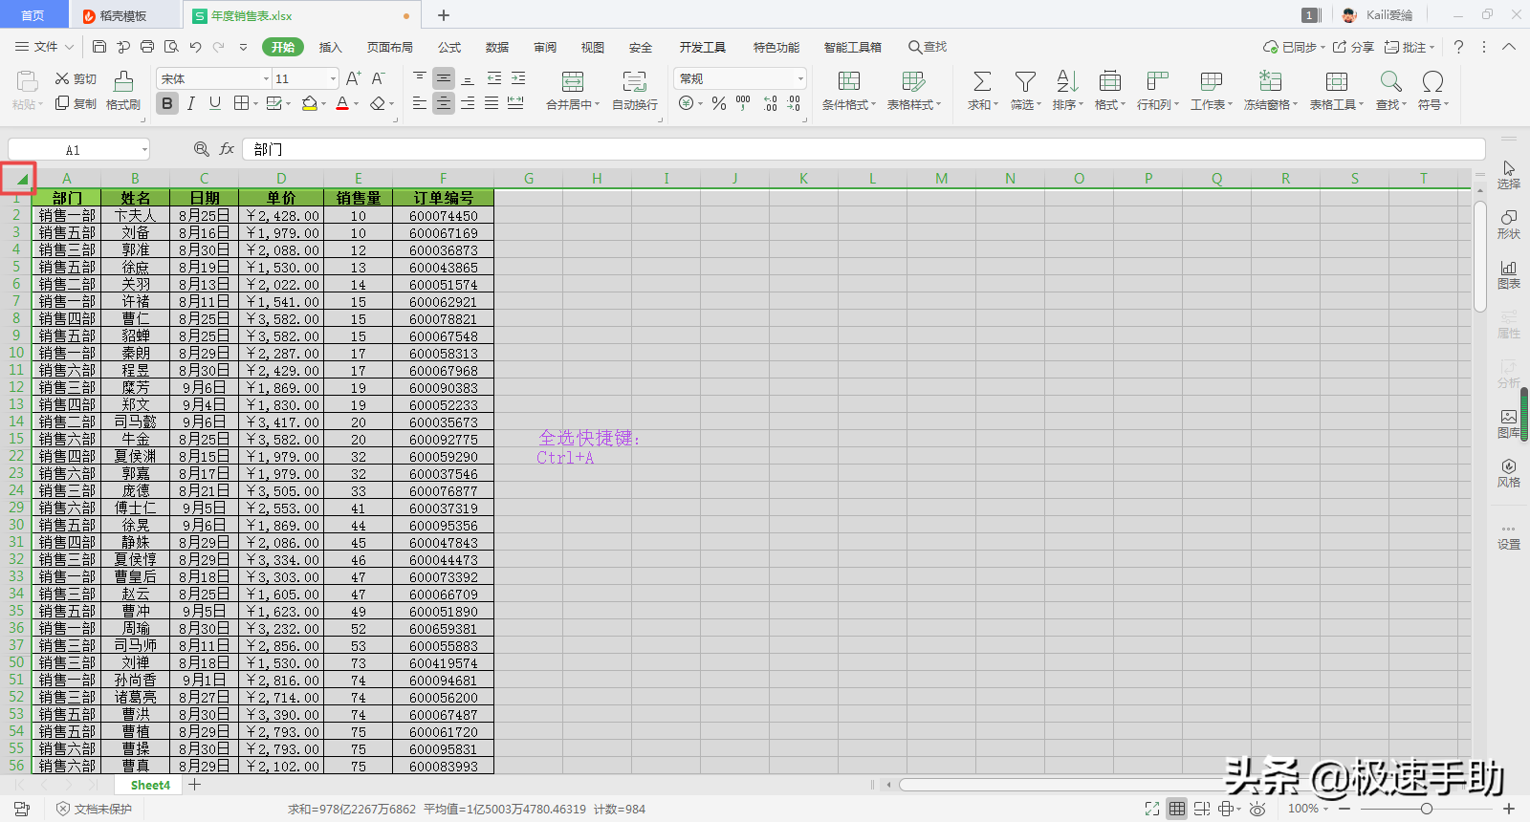Toggle eye protection mode in status bar
Image resolution: width=1530 pixels, height=822 pixels.
1258,809
